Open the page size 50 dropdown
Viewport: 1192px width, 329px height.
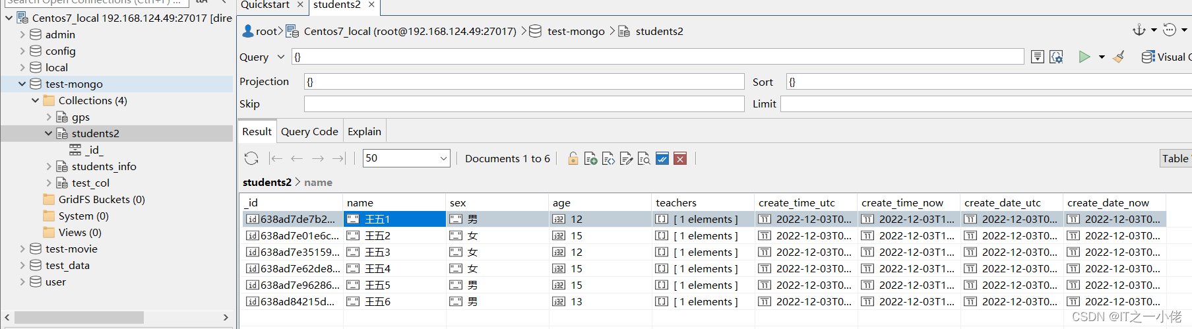406,158
